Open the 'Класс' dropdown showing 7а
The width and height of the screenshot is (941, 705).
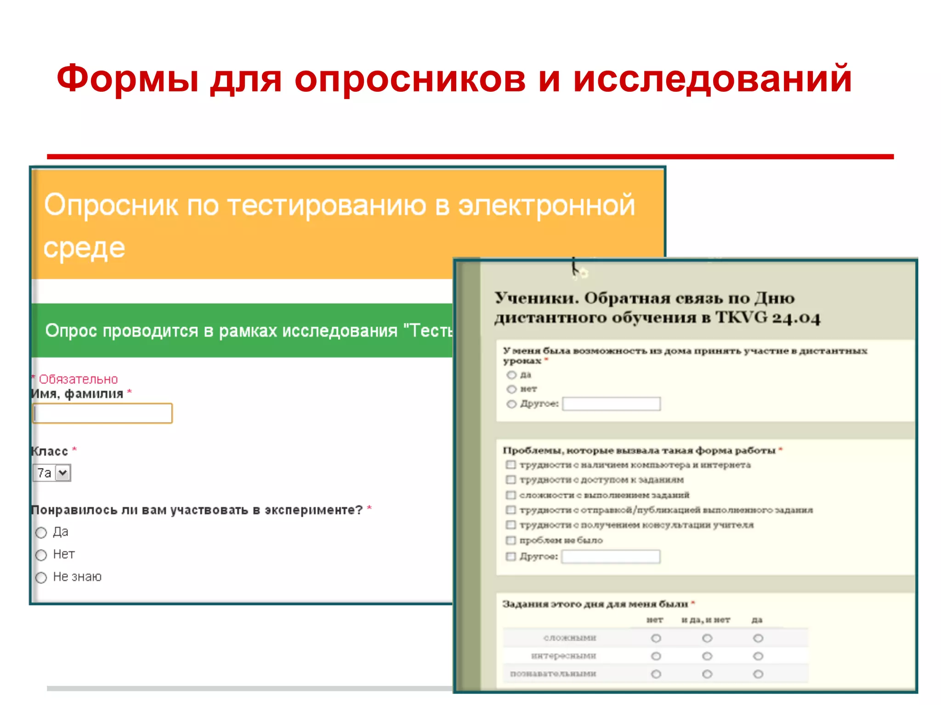pyautogui.click(x=52, y=473)
